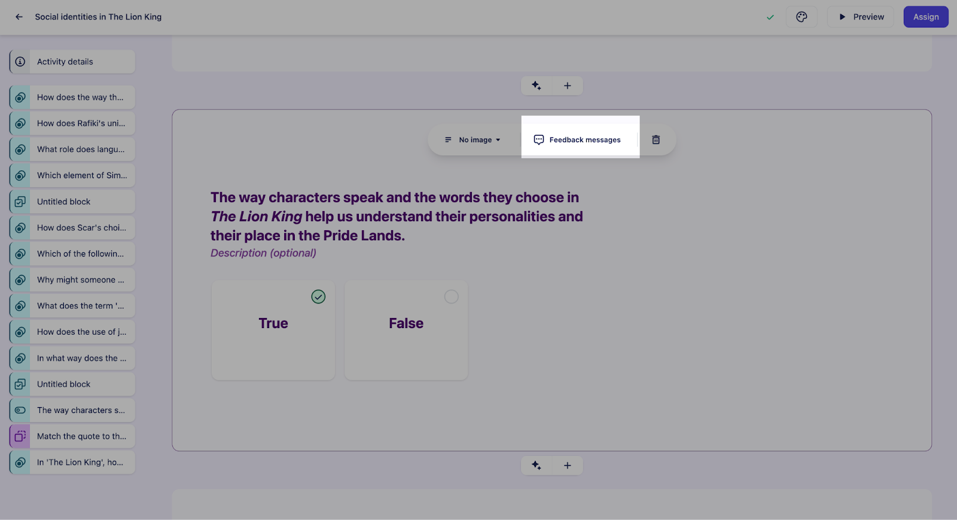957x520 pixels.
Task: Select 'How does the use of j...' block
Action: 72,332
